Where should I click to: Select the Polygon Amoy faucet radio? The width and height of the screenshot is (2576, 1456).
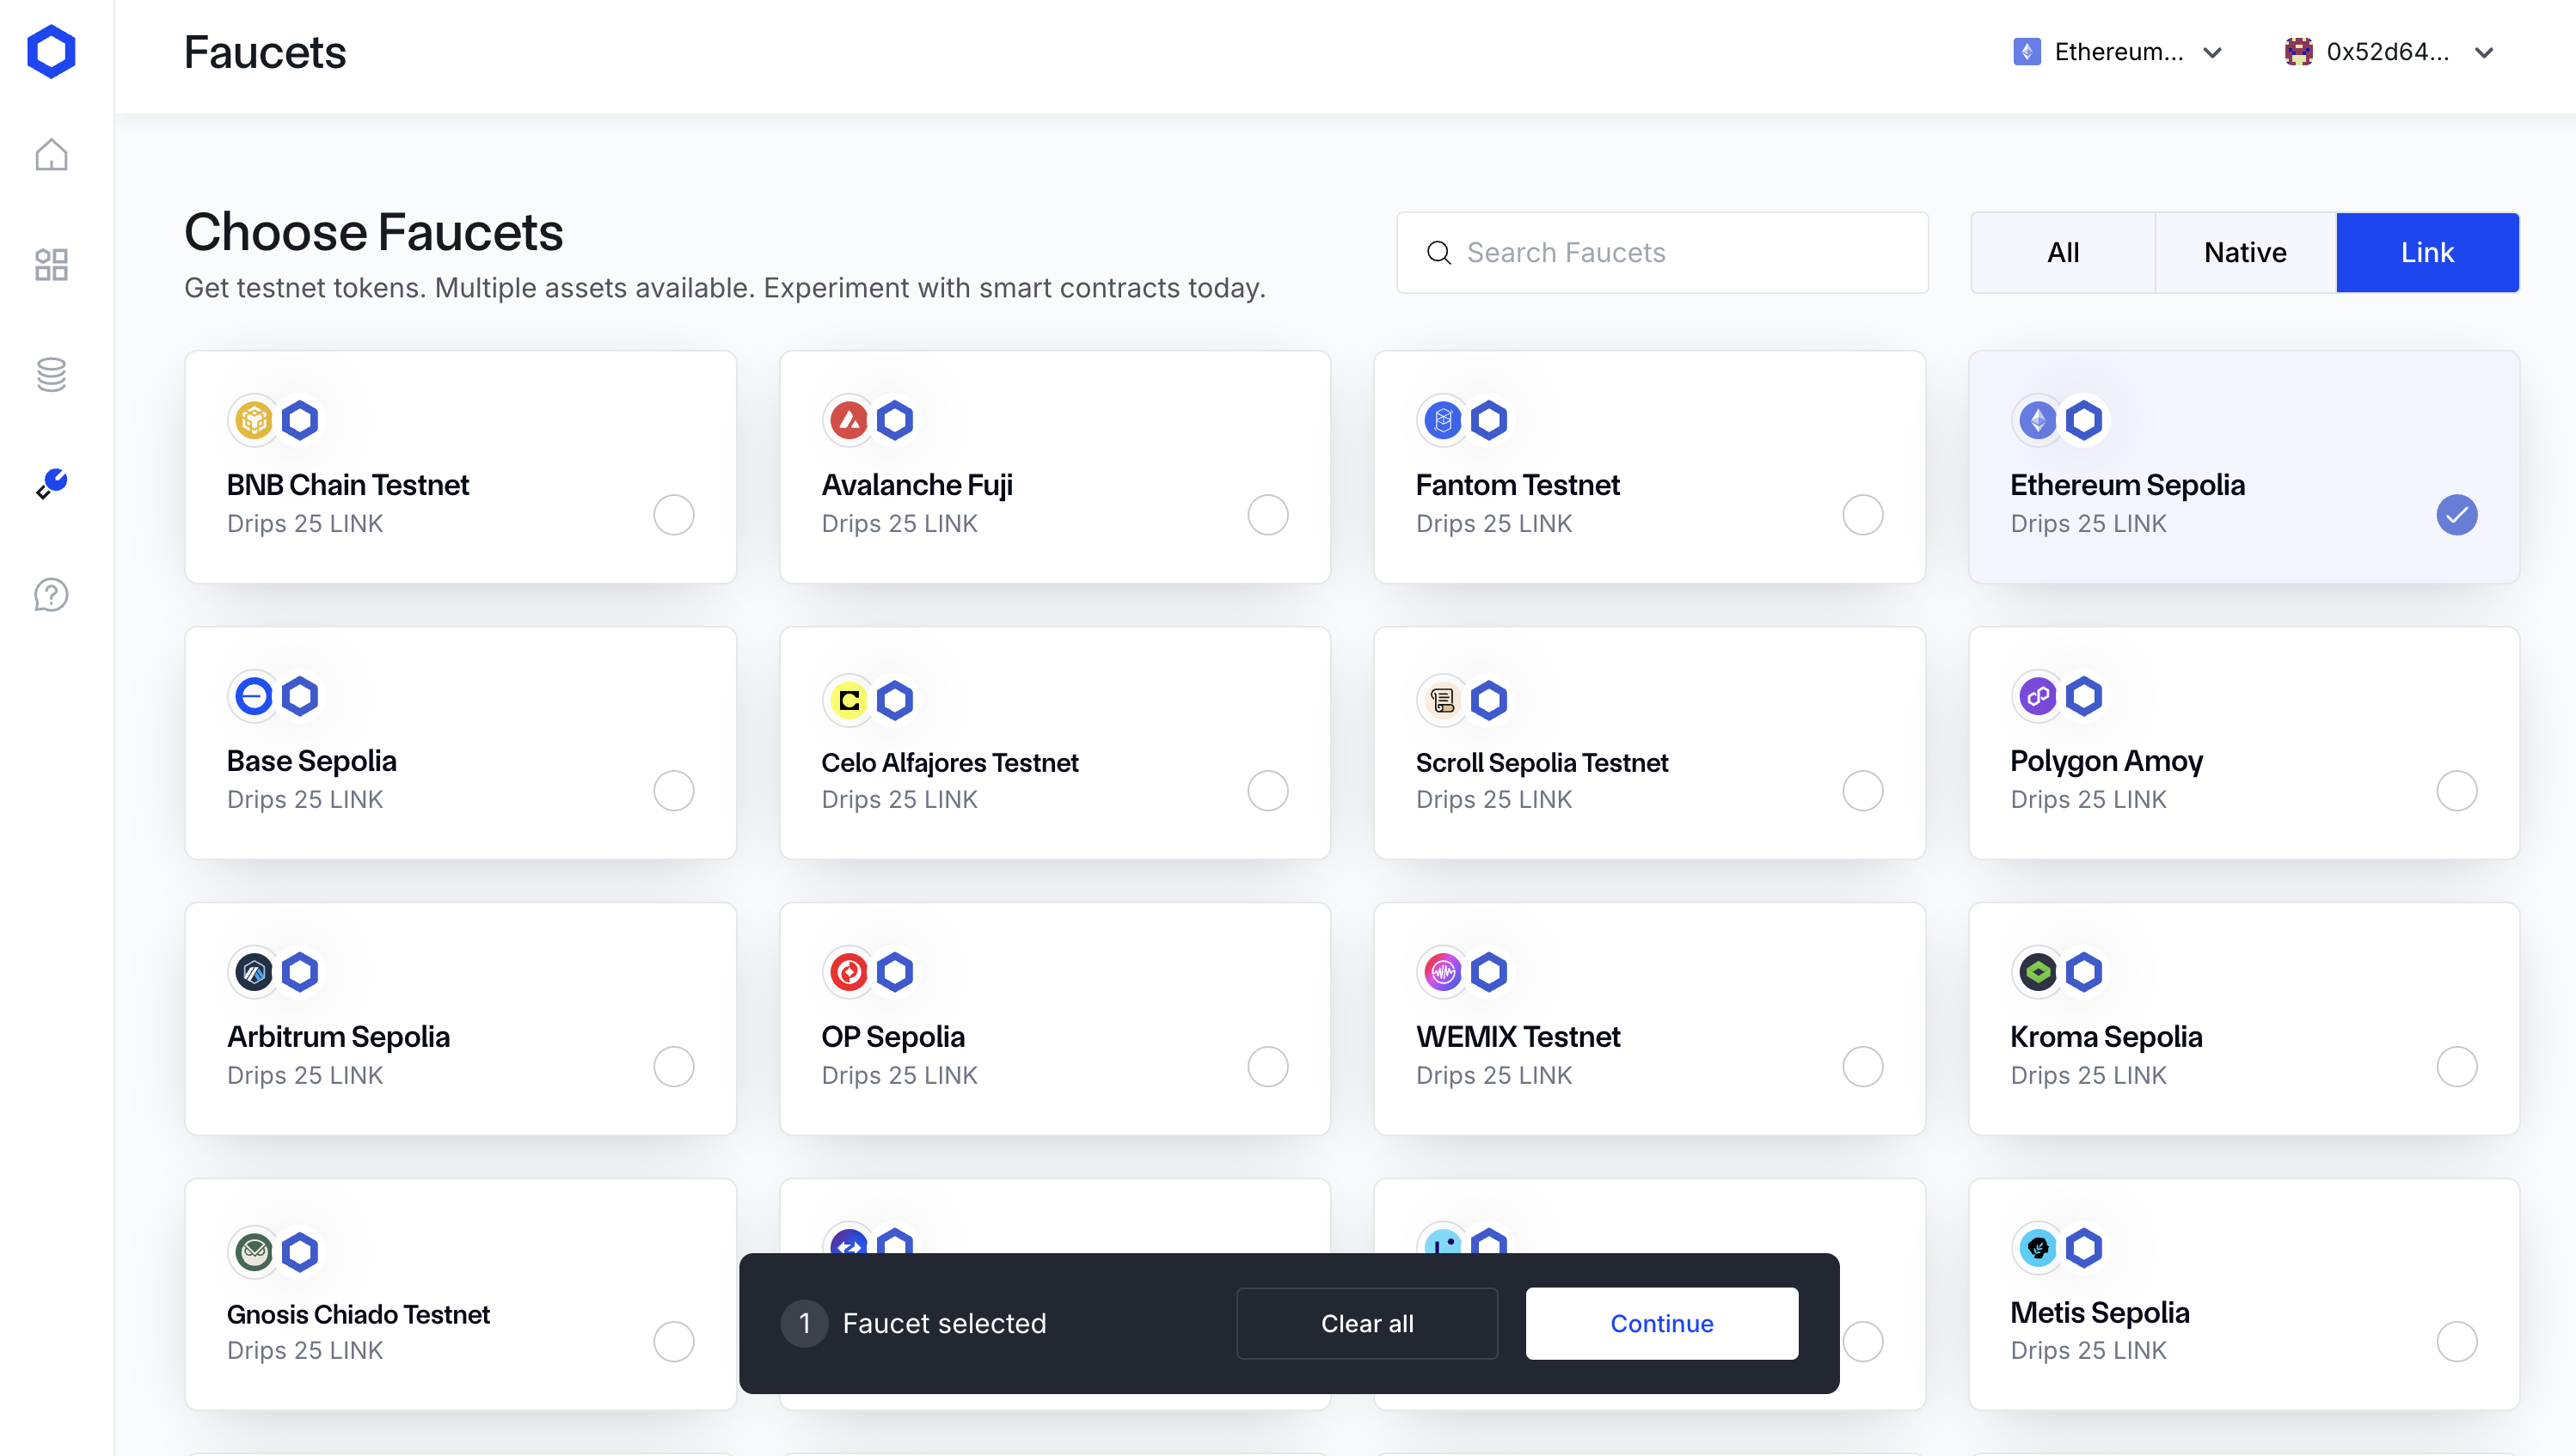pos(2456,791)
